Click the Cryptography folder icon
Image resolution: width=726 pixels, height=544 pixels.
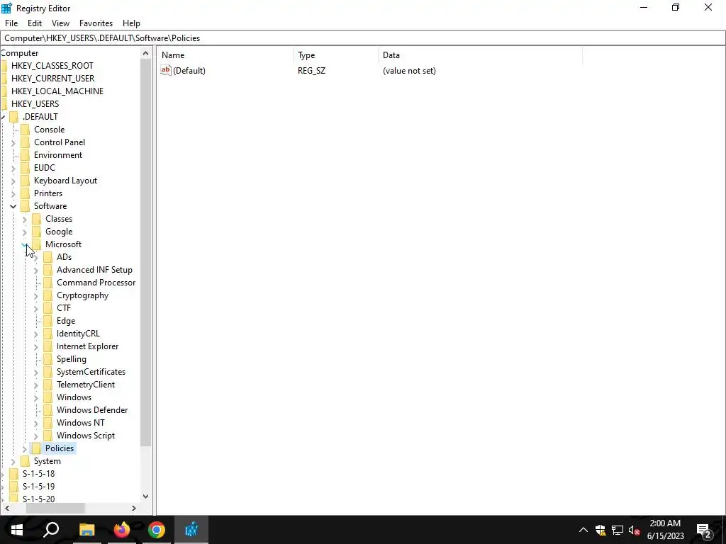point(48,295)
